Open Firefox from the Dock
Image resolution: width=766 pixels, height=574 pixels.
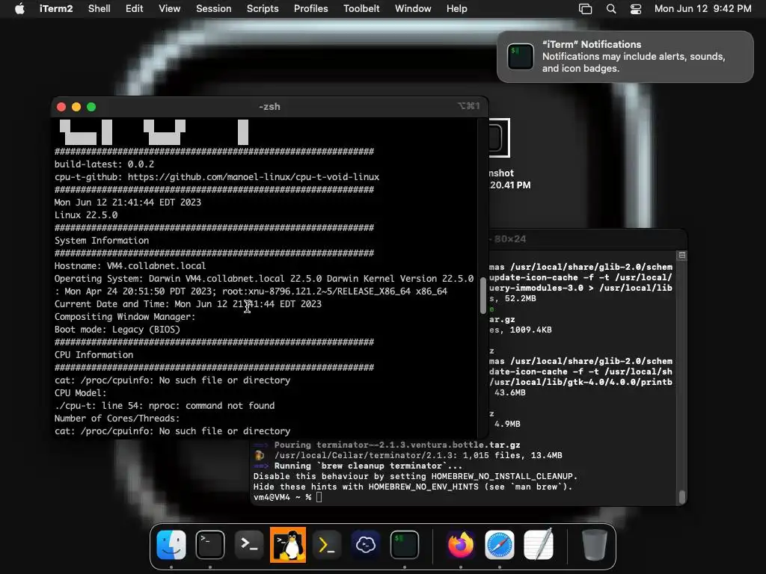click(x=460, y=545)
